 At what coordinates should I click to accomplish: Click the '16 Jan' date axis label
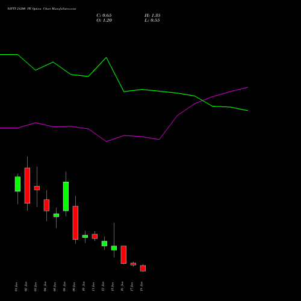click(x=122, y=287)
